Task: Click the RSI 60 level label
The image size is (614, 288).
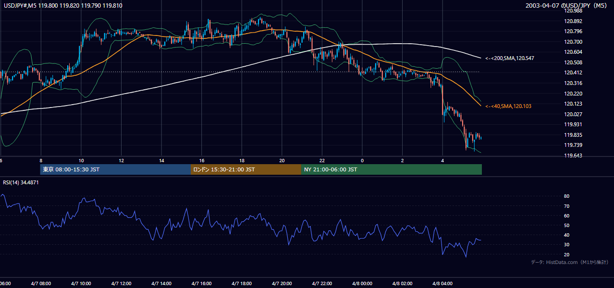Action: [x=566, y=216]
